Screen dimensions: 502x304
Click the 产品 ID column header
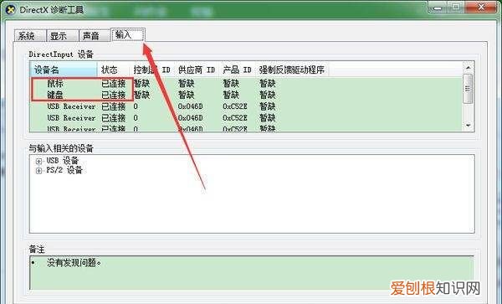(238, 70)
